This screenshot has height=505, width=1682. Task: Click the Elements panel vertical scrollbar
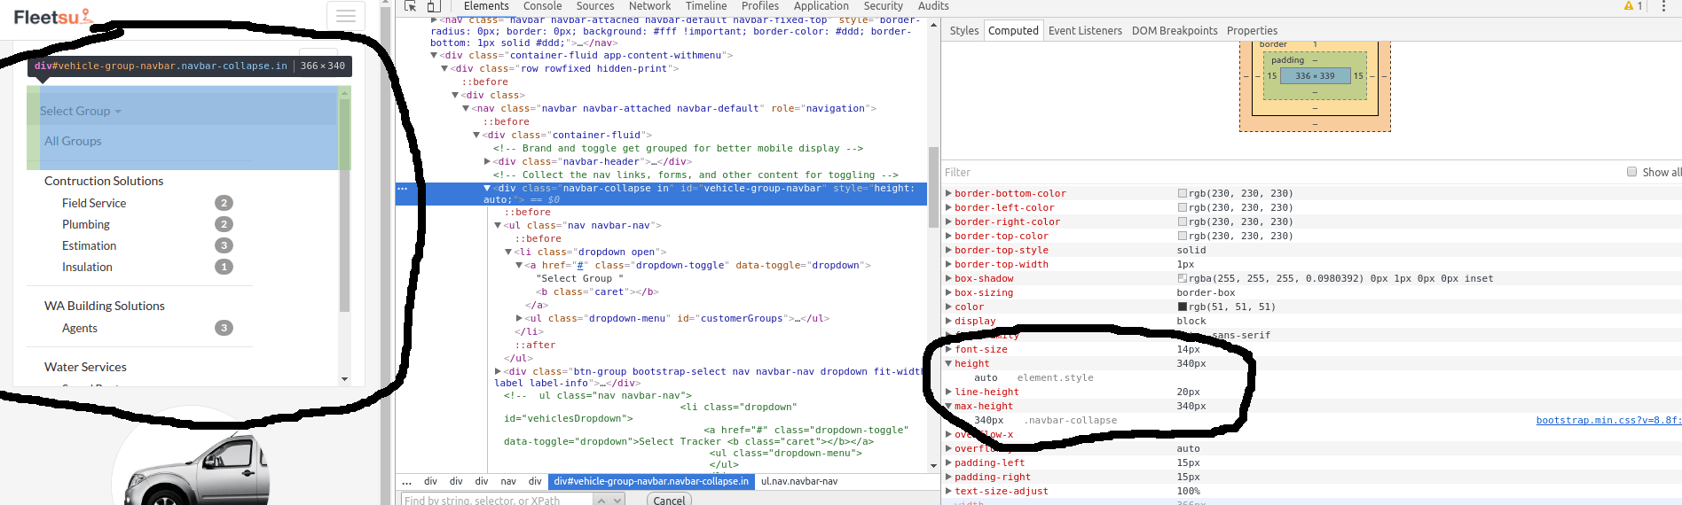pos(933,187)
